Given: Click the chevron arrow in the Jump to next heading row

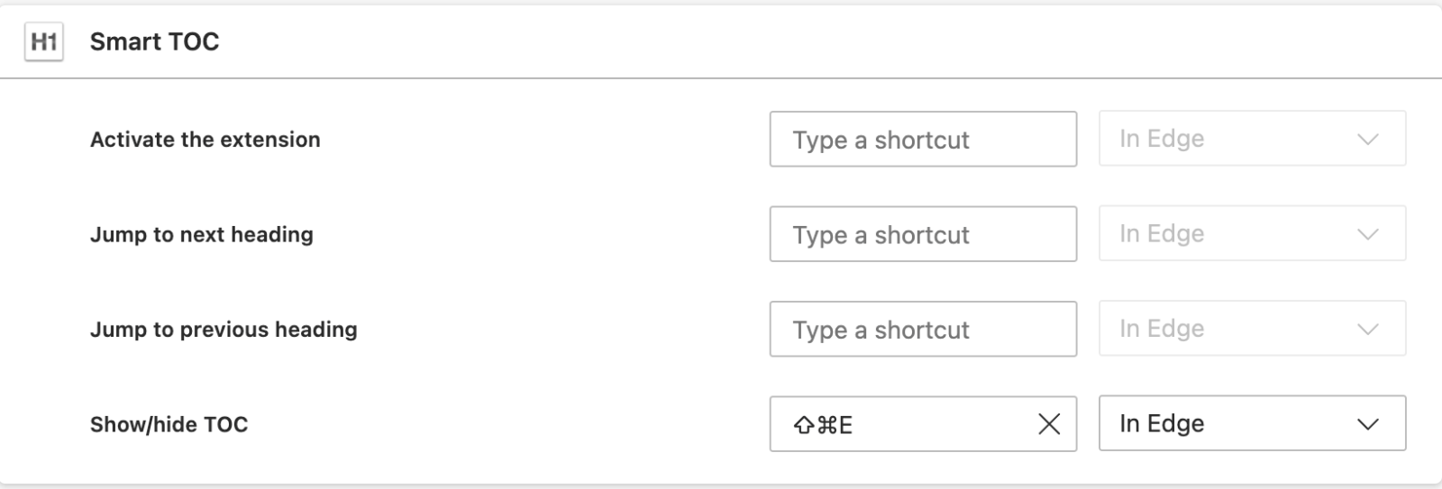Looking at the screenshot, I should click(1367, 234).
